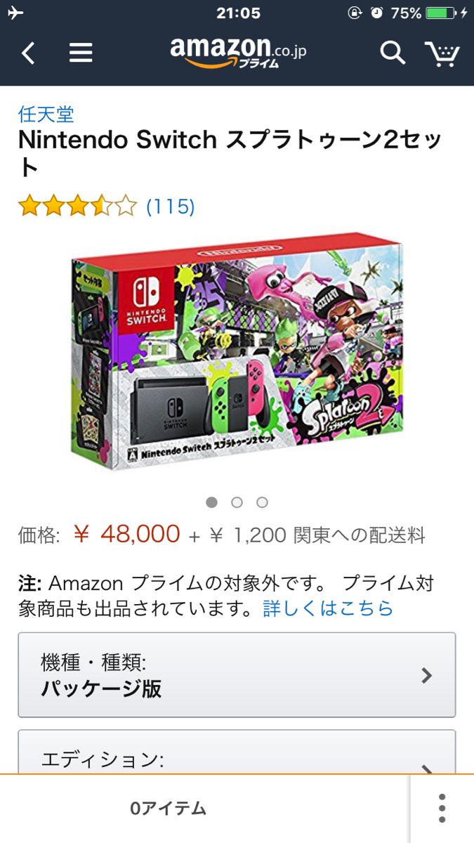The image size is (474, 843).
Task: Expand the エディション selector
Action: (x=237, y=752)
